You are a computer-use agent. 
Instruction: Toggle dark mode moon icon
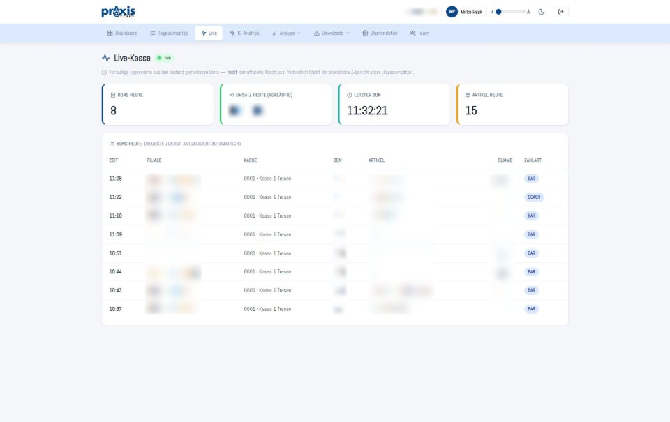(542, 12)
